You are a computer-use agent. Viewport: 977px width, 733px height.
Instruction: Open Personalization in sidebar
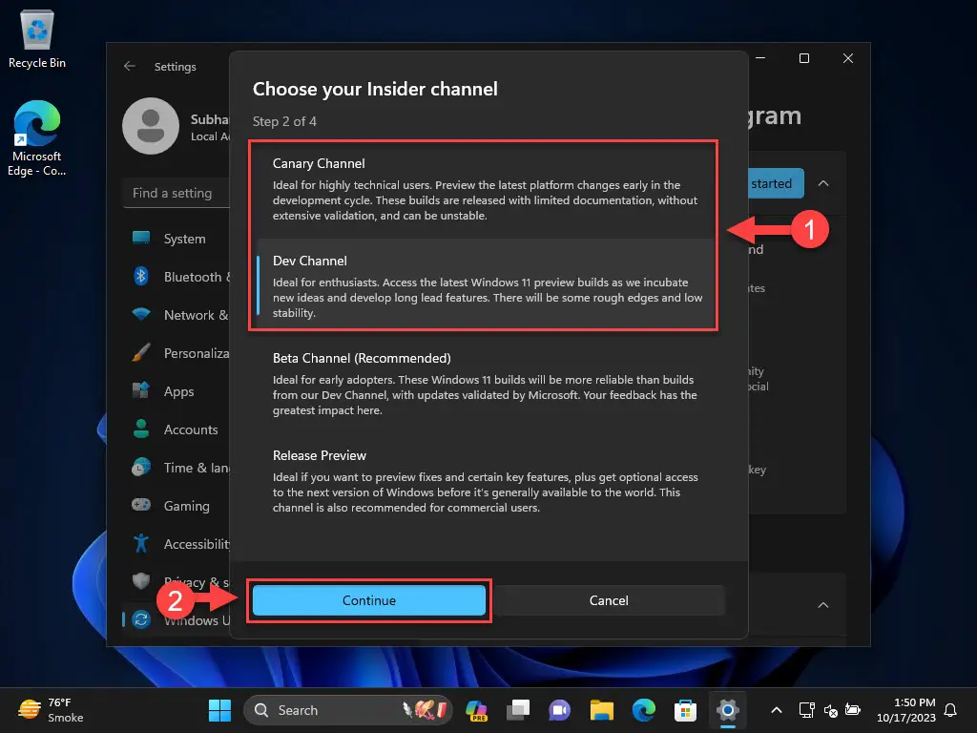click(177, 353)
